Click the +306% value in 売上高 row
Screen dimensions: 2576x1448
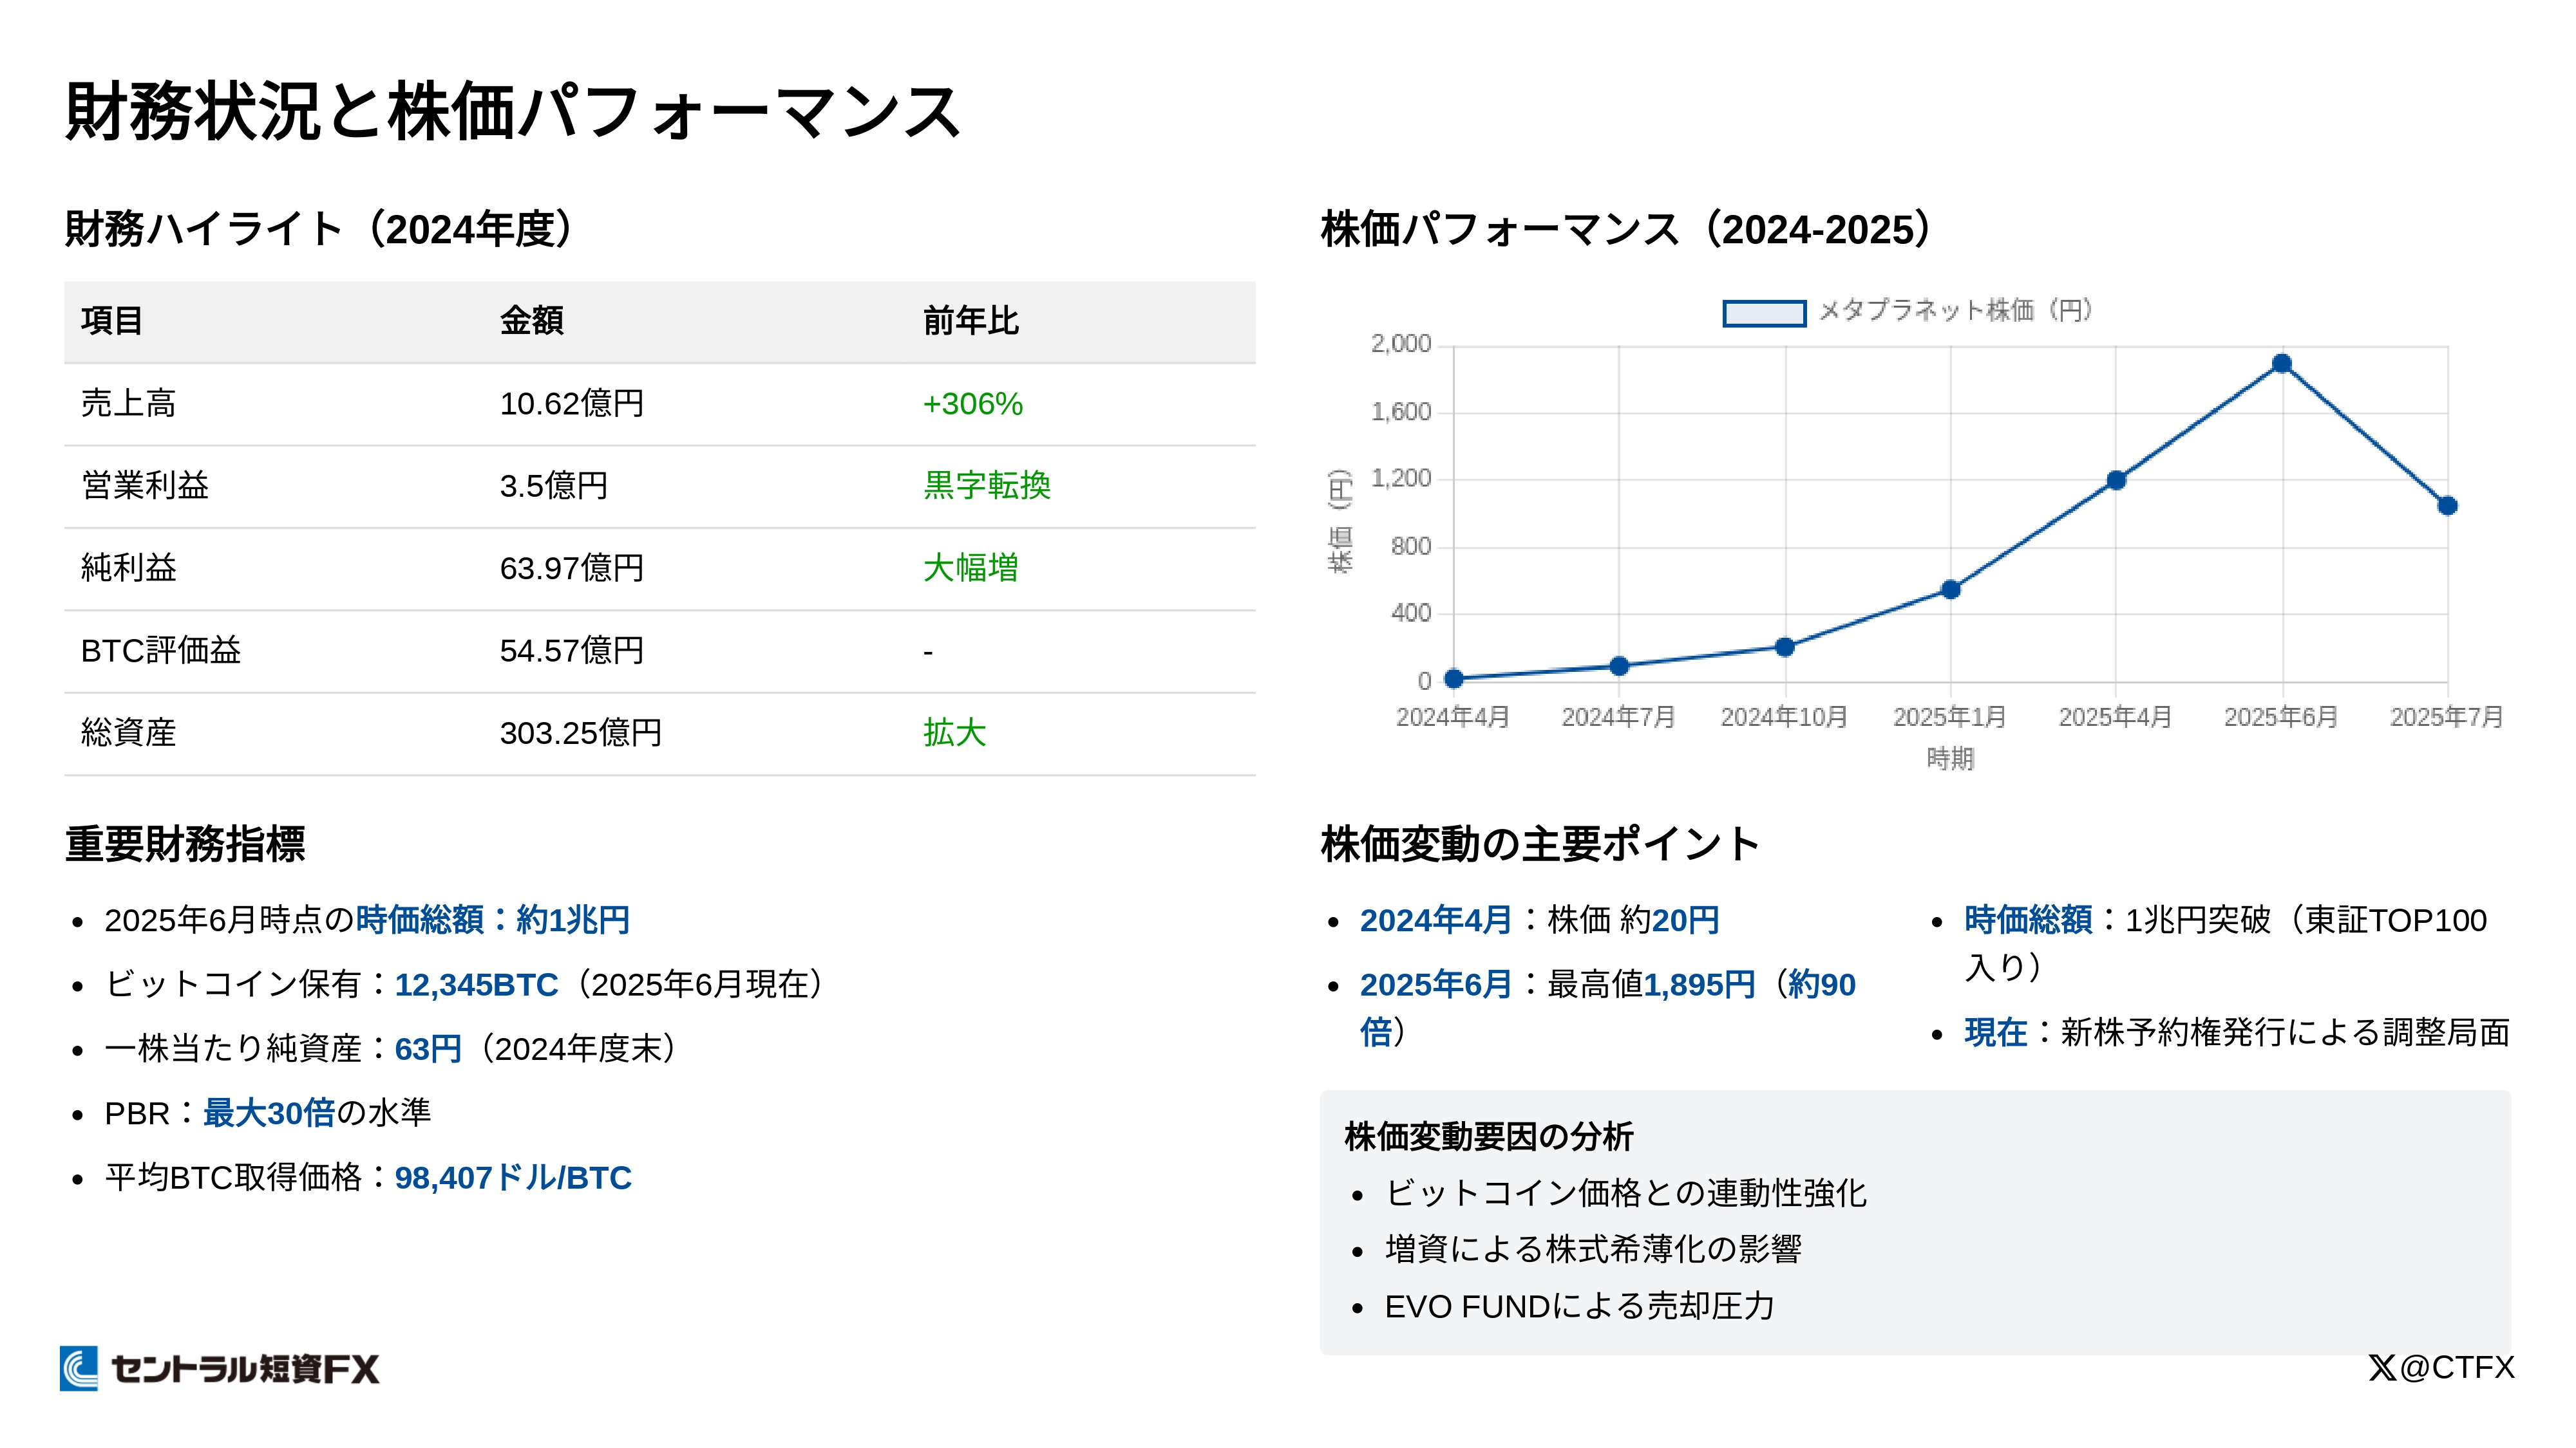(972, 404)
